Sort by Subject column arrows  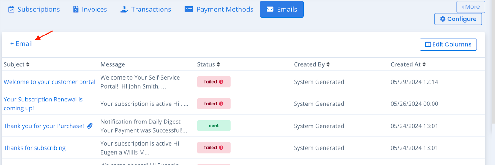point(28,64)
